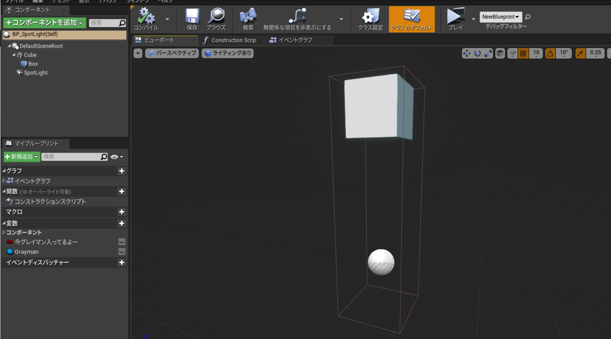
Task: Compile the blueprint with コンパイル
Action: 146,20
